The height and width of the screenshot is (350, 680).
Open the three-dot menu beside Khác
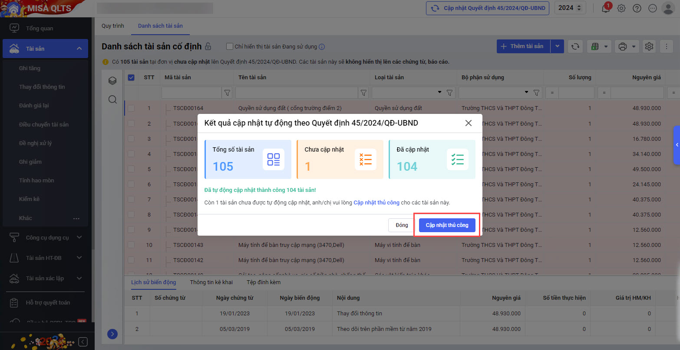tap(76, 218)
